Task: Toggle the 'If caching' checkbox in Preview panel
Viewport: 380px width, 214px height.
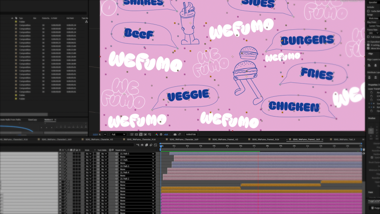Action: click(x=368, y=45)
